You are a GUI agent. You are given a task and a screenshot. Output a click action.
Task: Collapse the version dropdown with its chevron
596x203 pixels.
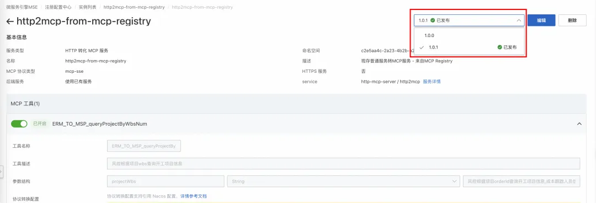tap(519, 20)
